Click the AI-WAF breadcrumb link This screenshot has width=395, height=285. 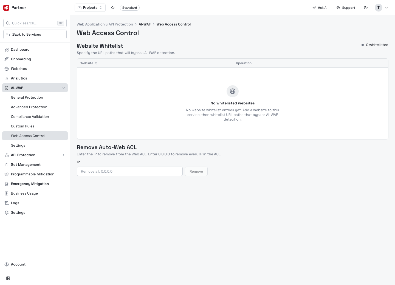click(x=145, y=24)
